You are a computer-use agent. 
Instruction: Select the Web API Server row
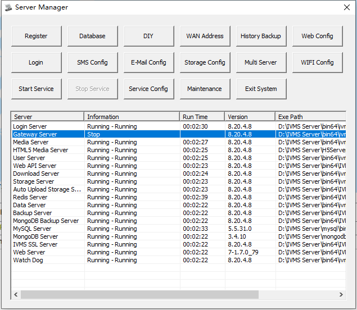point(179,166)
